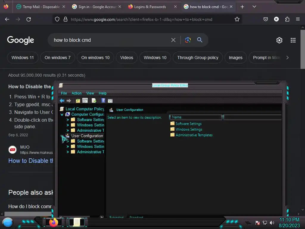
Task: Click the taskbar clock showing 11:10 PM
Action: 289,219
